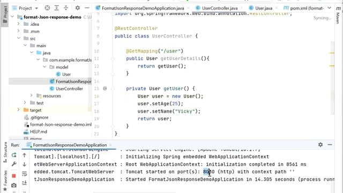Show hidden editor tabs dropdown

pos(329,8)
